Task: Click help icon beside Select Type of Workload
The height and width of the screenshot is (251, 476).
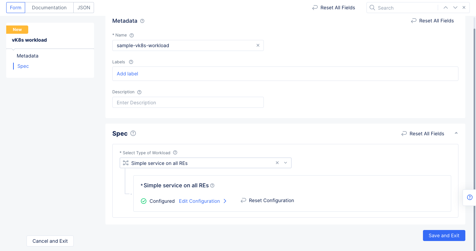Action: [x=175, y=153]
